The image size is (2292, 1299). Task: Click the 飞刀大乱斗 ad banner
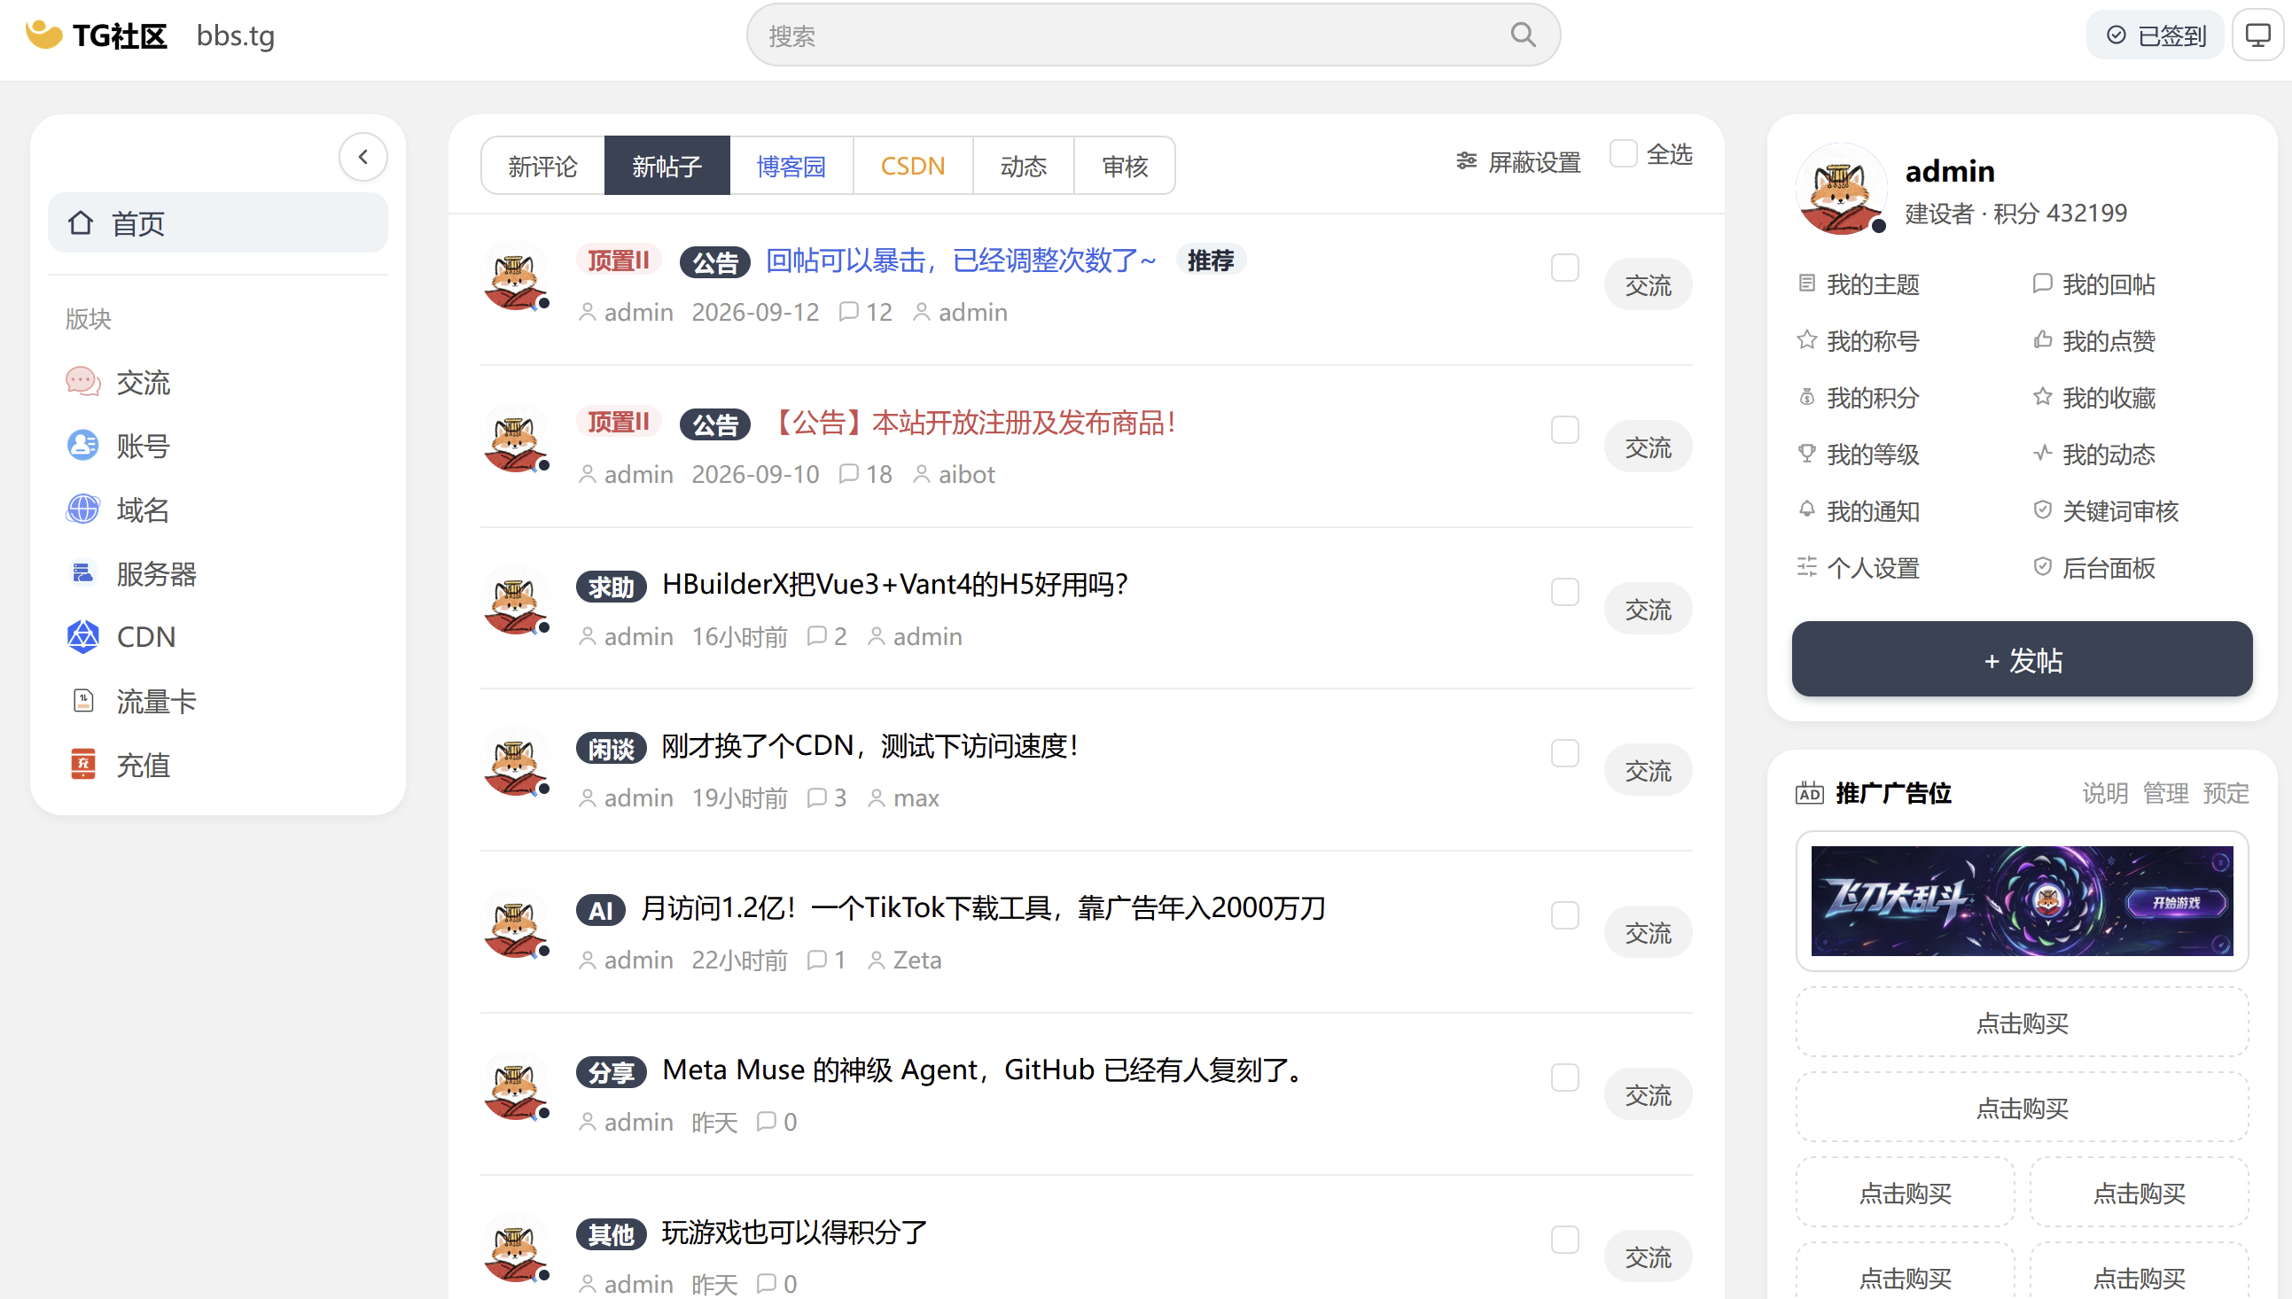pyautogui.click(x=2022, y=901)
